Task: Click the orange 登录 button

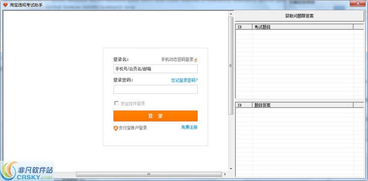Action: (x=155, y=116)
